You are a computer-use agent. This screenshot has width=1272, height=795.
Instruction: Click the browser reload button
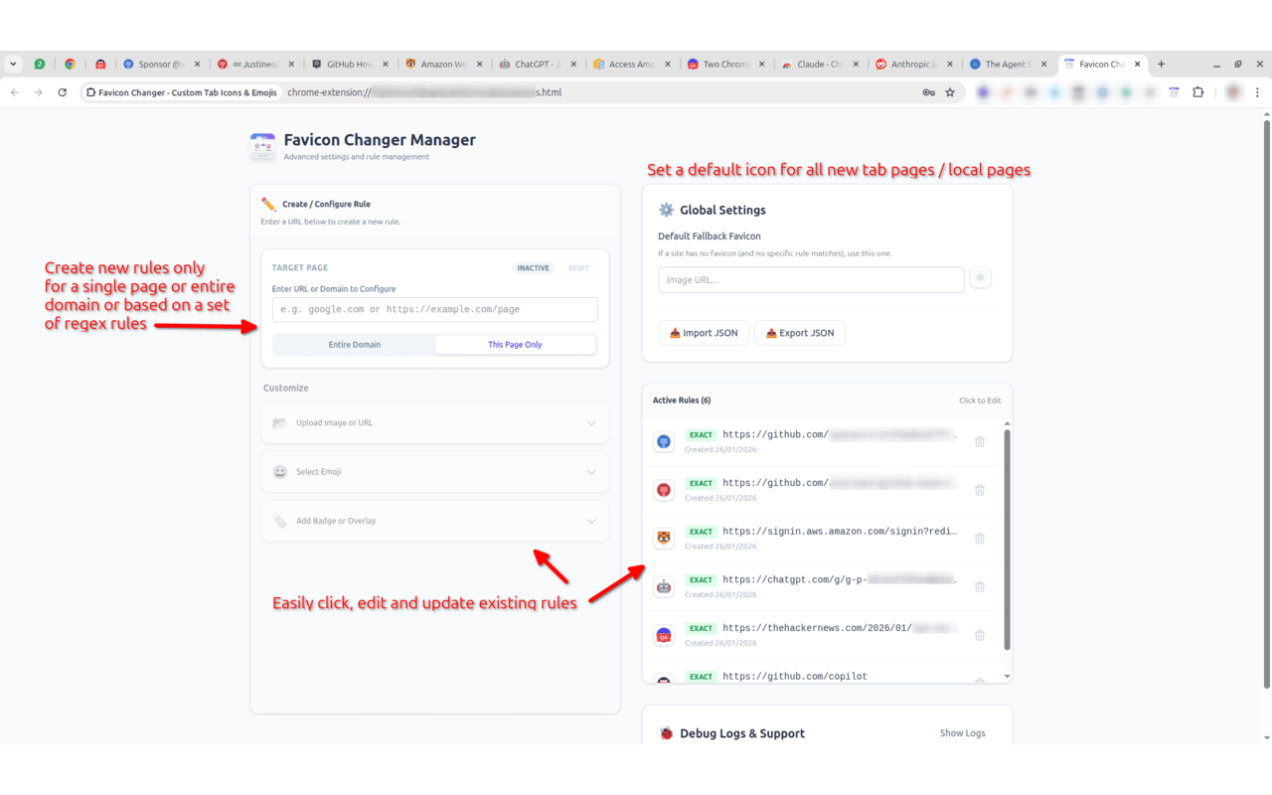tap(62, 92)
